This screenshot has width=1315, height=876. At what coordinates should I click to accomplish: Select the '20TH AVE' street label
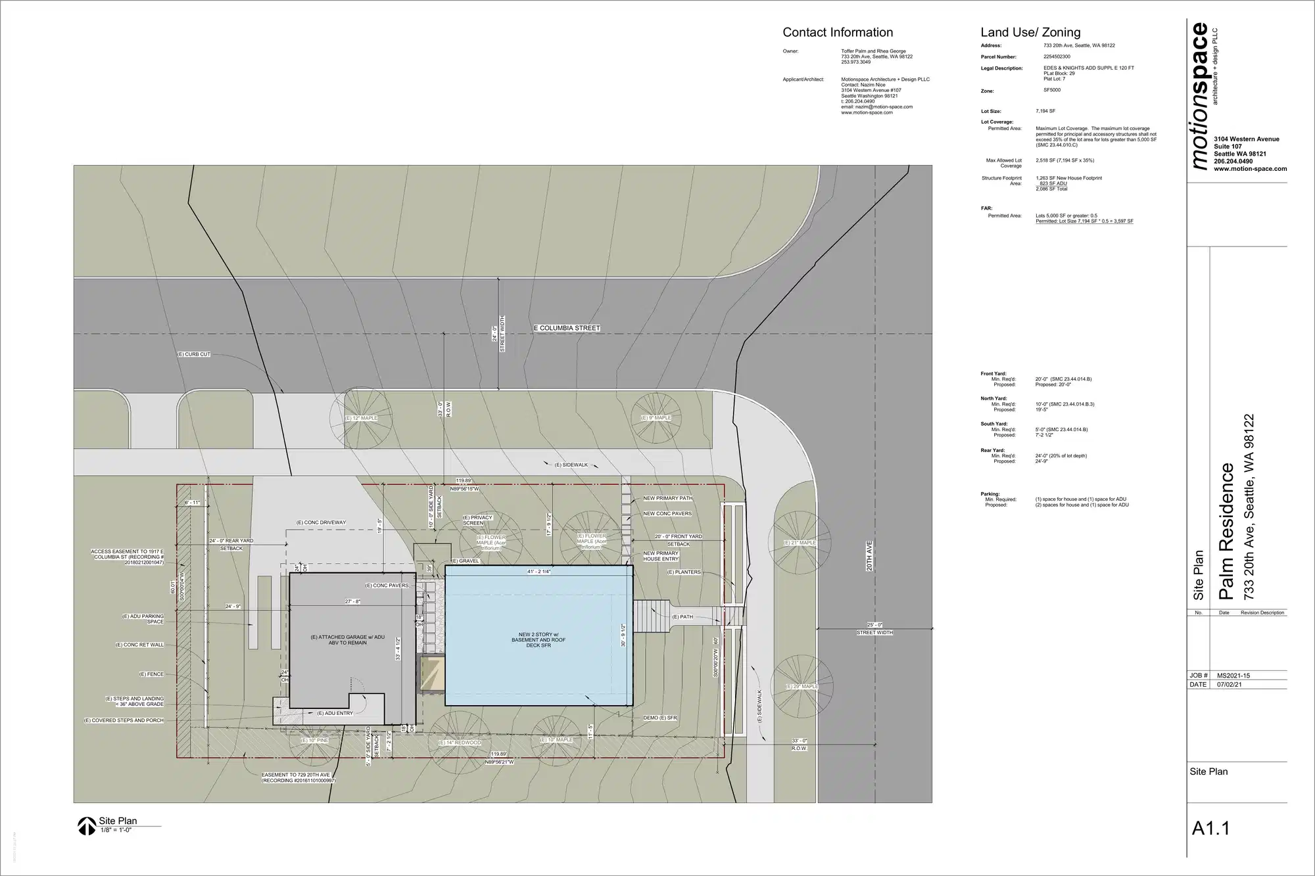[869, 556]
